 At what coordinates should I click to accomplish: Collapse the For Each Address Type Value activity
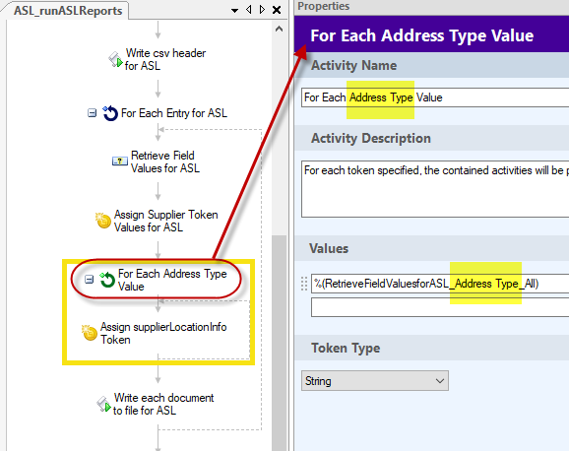pyautogui.click(x=89, y=280)
